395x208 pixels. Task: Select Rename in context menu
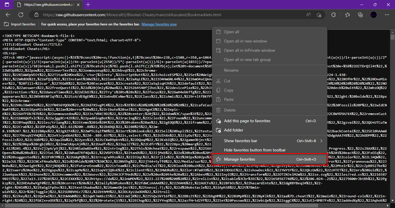tap(270, 70)
